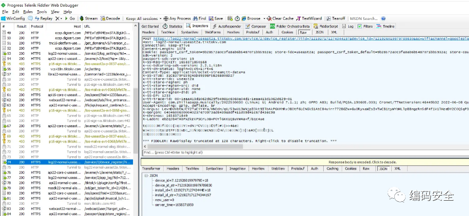This screenshot has height=216, width=469.
Task: Click the document icon of session 49
Action: point(5,33)
